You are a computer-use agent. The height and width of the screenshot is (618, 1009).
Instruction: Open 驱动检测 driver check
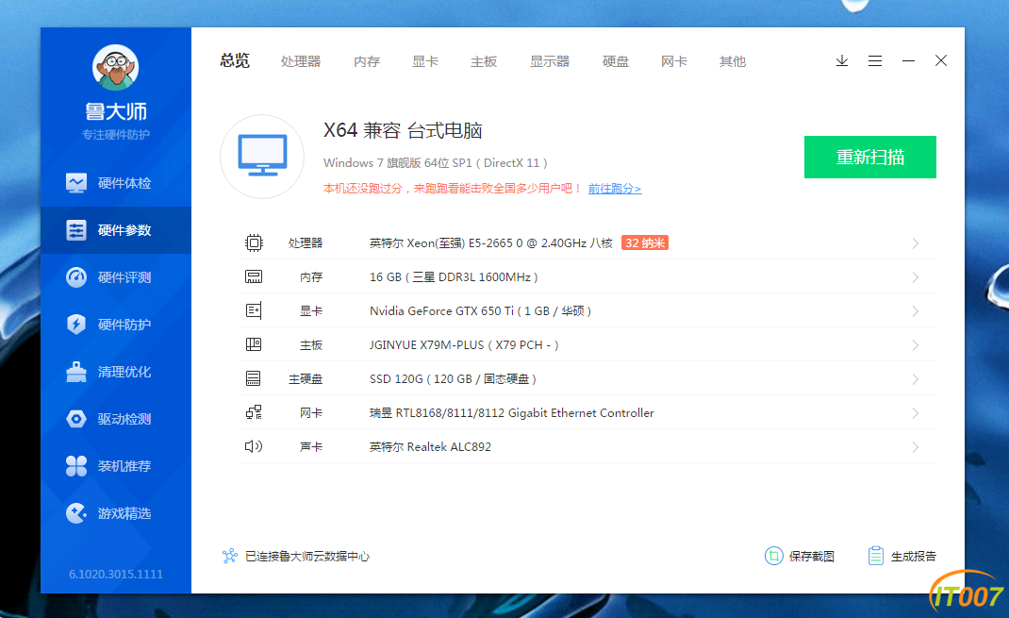coord(116,419)
